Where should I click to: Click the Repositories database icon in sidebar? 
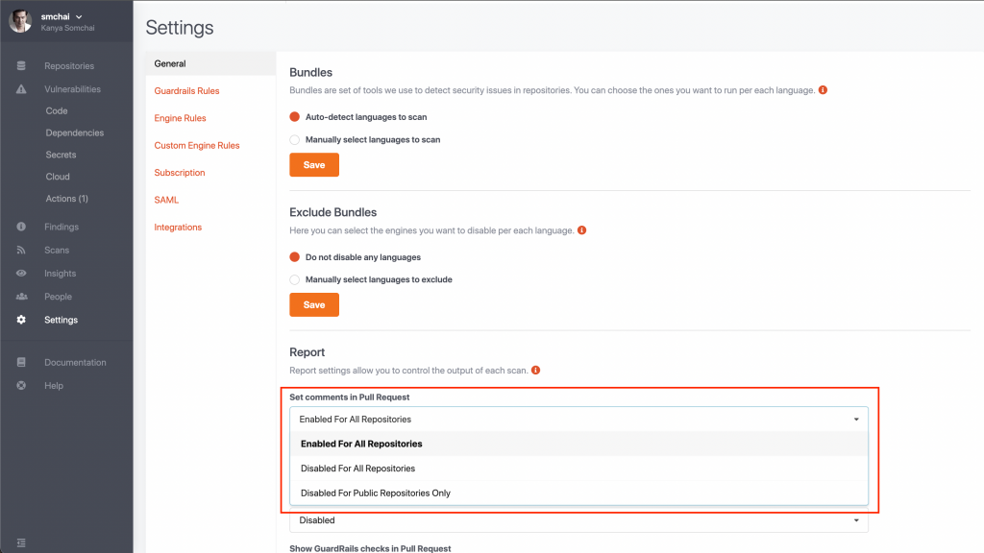point(21,66)
